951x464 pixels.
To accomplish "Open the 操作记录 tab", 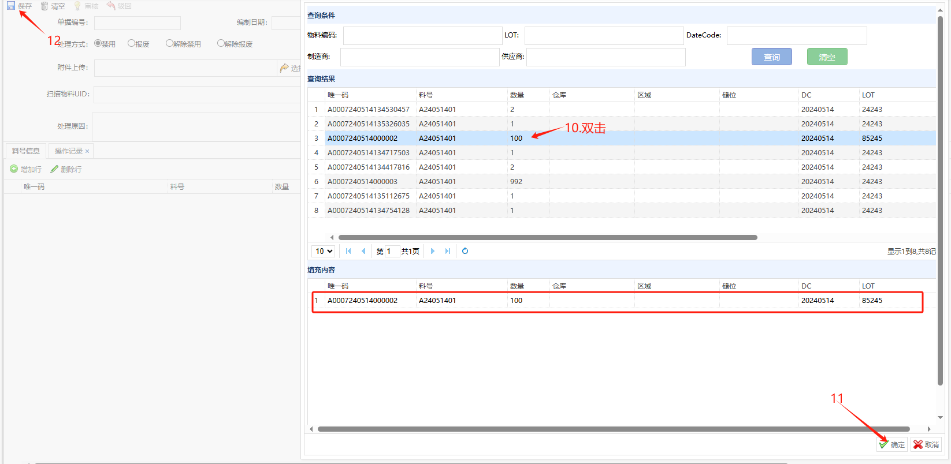I will [68, 151].
